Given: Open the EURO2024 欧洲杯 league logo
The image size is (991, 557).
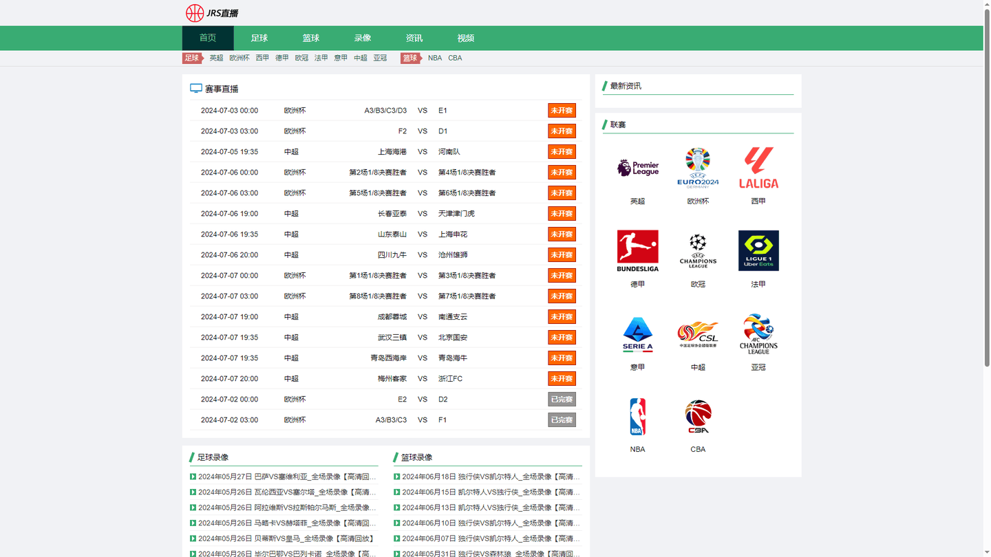Looking at the screenshot, I should click(698, 167).
